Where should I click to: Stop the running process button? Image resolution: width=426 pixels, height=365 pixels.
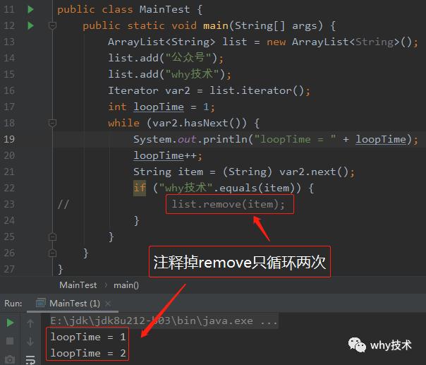10,341
